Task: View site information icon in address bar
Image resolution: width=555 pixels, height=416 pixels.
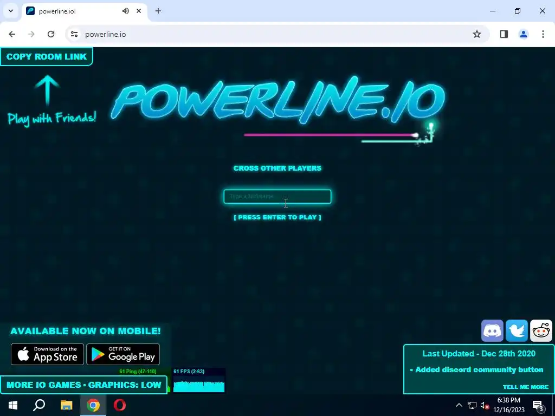Action: point(74,34)
